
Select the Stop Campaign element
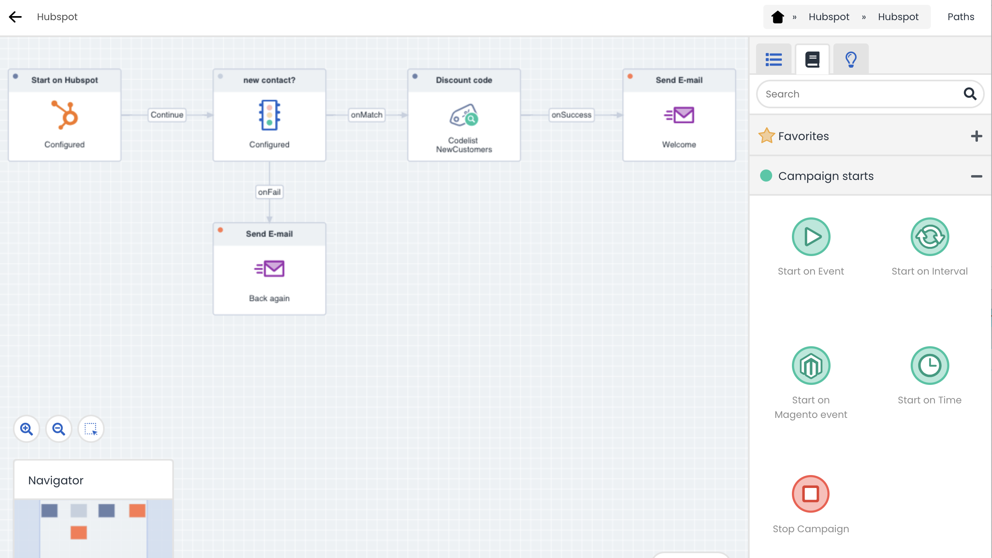click(811, 494)
